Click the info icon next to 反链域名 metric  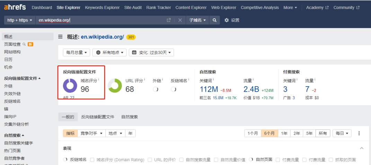click(x=188, y=79)
